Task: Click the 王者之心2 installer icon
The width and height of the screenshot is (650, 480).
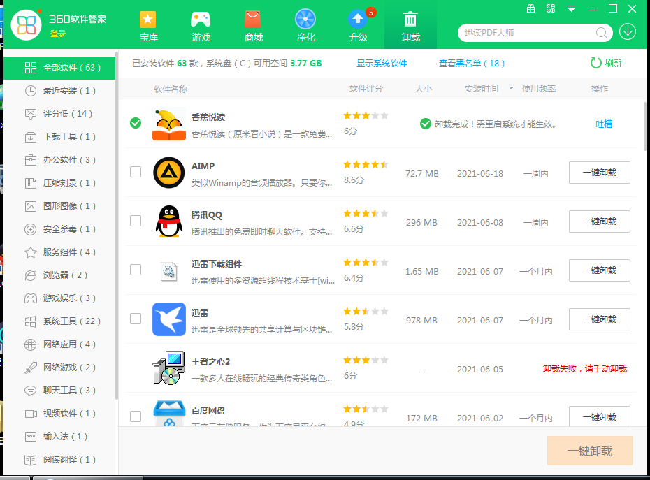Action: [x=168, y=368]
